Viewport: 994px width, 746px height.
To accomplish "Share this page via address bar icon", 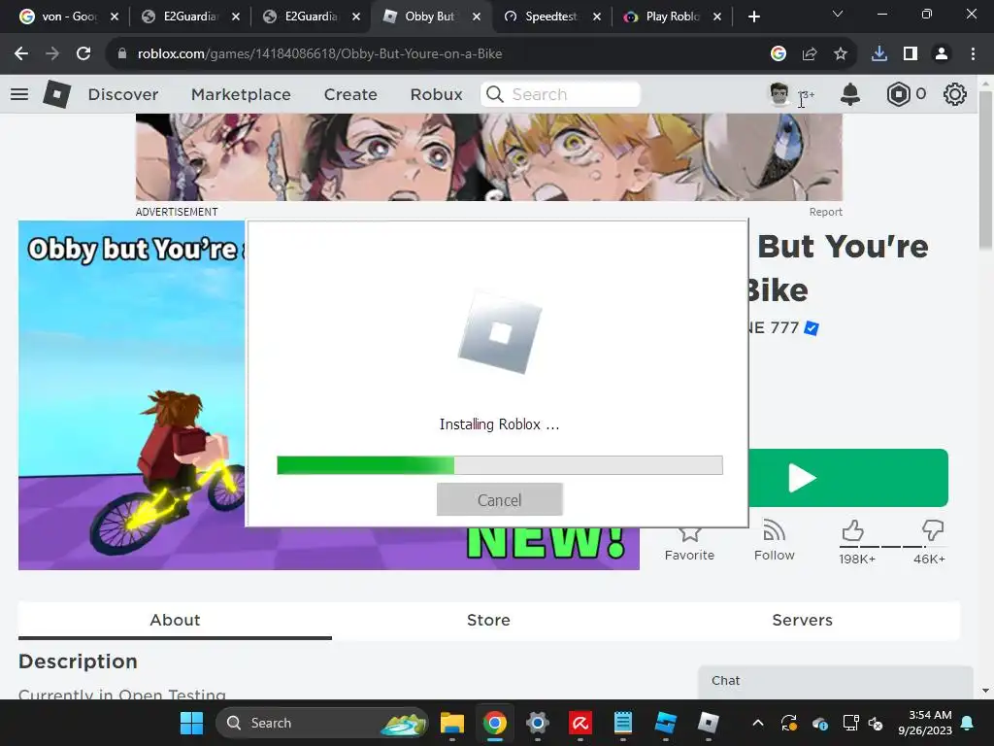I will [x=810, y=54].
